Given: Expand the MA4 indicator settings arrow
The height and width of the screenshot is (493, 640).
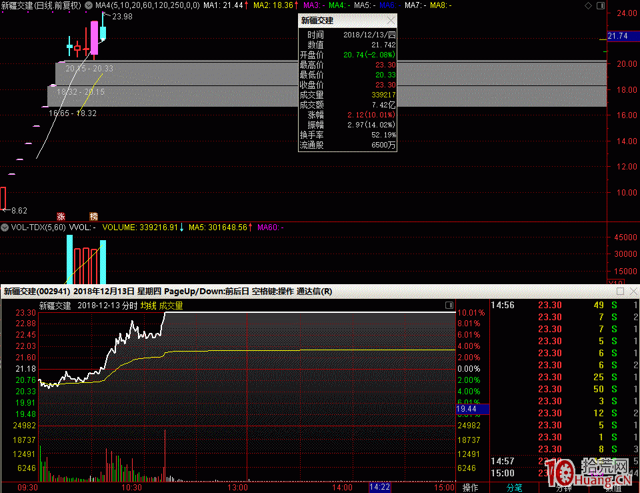Looking at the screenshot, I should (x=90, y=5).
